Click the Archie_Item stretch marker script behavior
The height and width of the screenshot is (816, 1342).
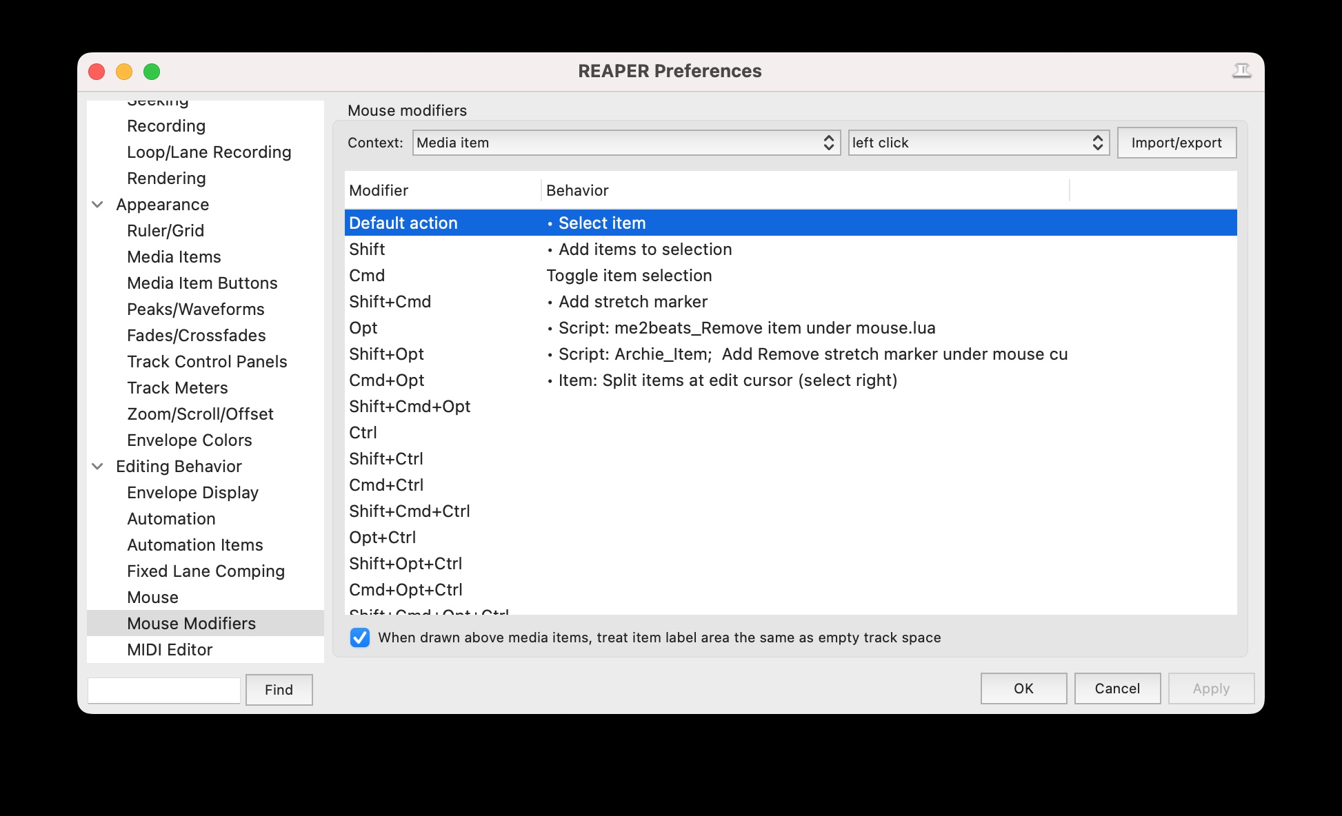point(813,354)
